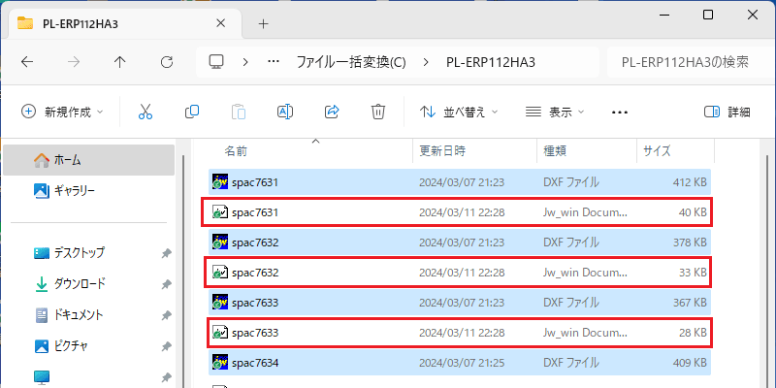This screenshot has width=776, height=388.
Task: Select the spac7632 Jw_win Document file
Action: tap(458, 273)
